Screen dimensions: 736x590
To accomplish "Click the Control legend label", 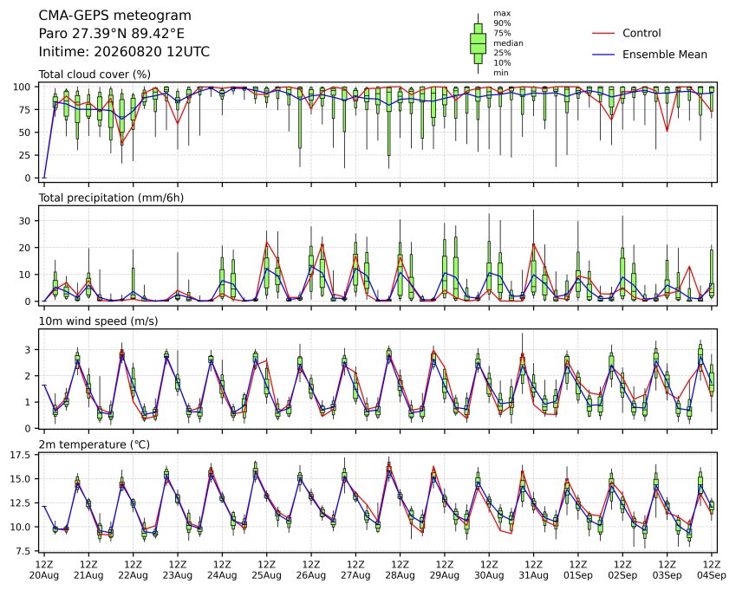I will 642,33.
